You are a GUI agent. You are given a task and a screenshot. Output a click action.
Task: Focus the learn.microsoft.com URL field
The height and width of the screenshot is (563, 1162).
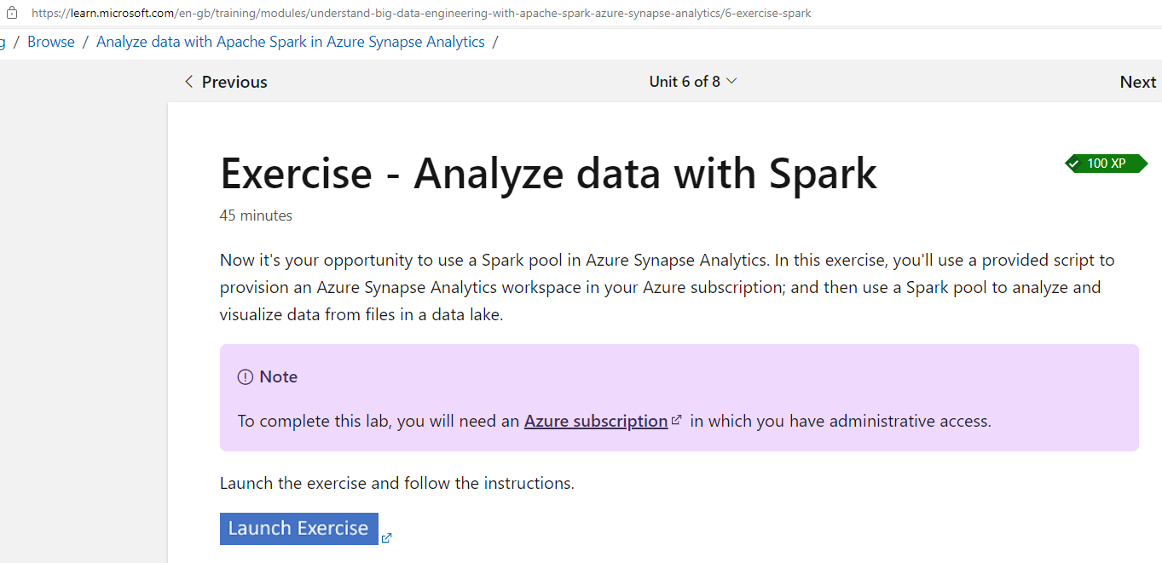[421, 13]
